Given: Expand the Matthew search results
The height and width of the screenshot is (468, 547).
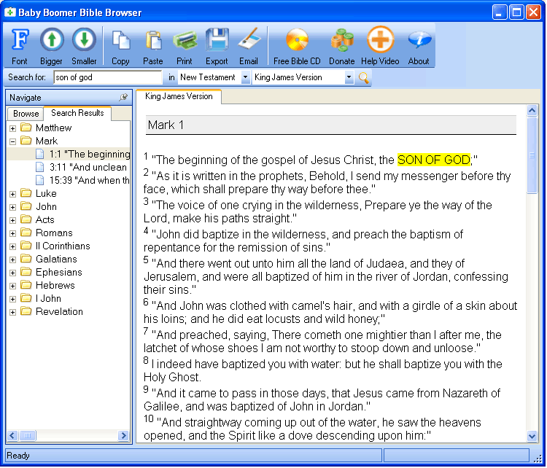Looking at the screenshot, I should 12,128.
